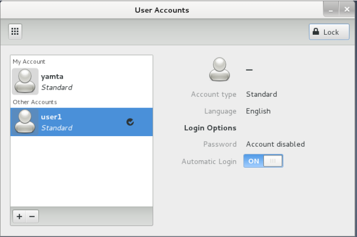Click the Automatic Login switch handle
The height and width of the screenshot is (237, 357).
point(273,161)
